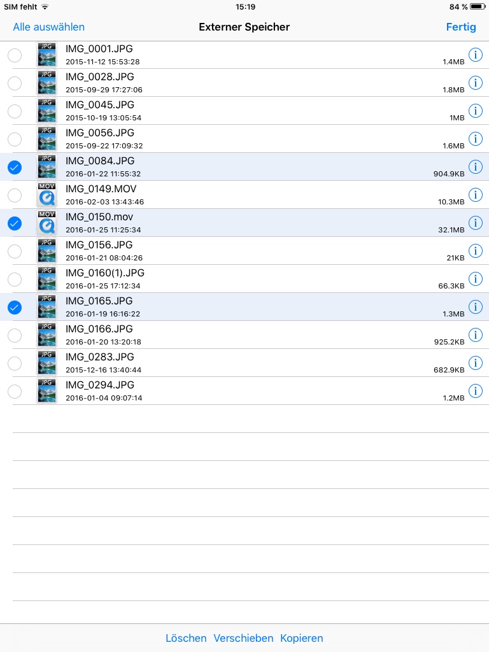Image resolution: width=489 pixels, height=652 pixels.
Task: Click the file name IMG_0056.JPG
Action: tap(100, 132)
